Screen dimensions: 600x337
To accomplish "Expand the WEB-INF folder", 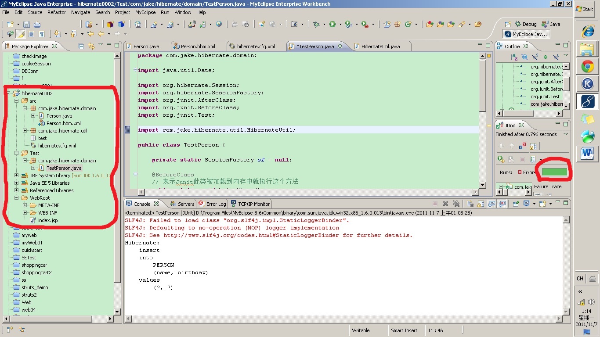I will pos(25,213).
